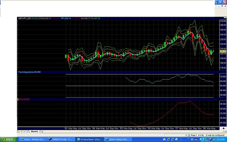
Task: Click the E-mail not configured status message
Action: click(215, 135)
